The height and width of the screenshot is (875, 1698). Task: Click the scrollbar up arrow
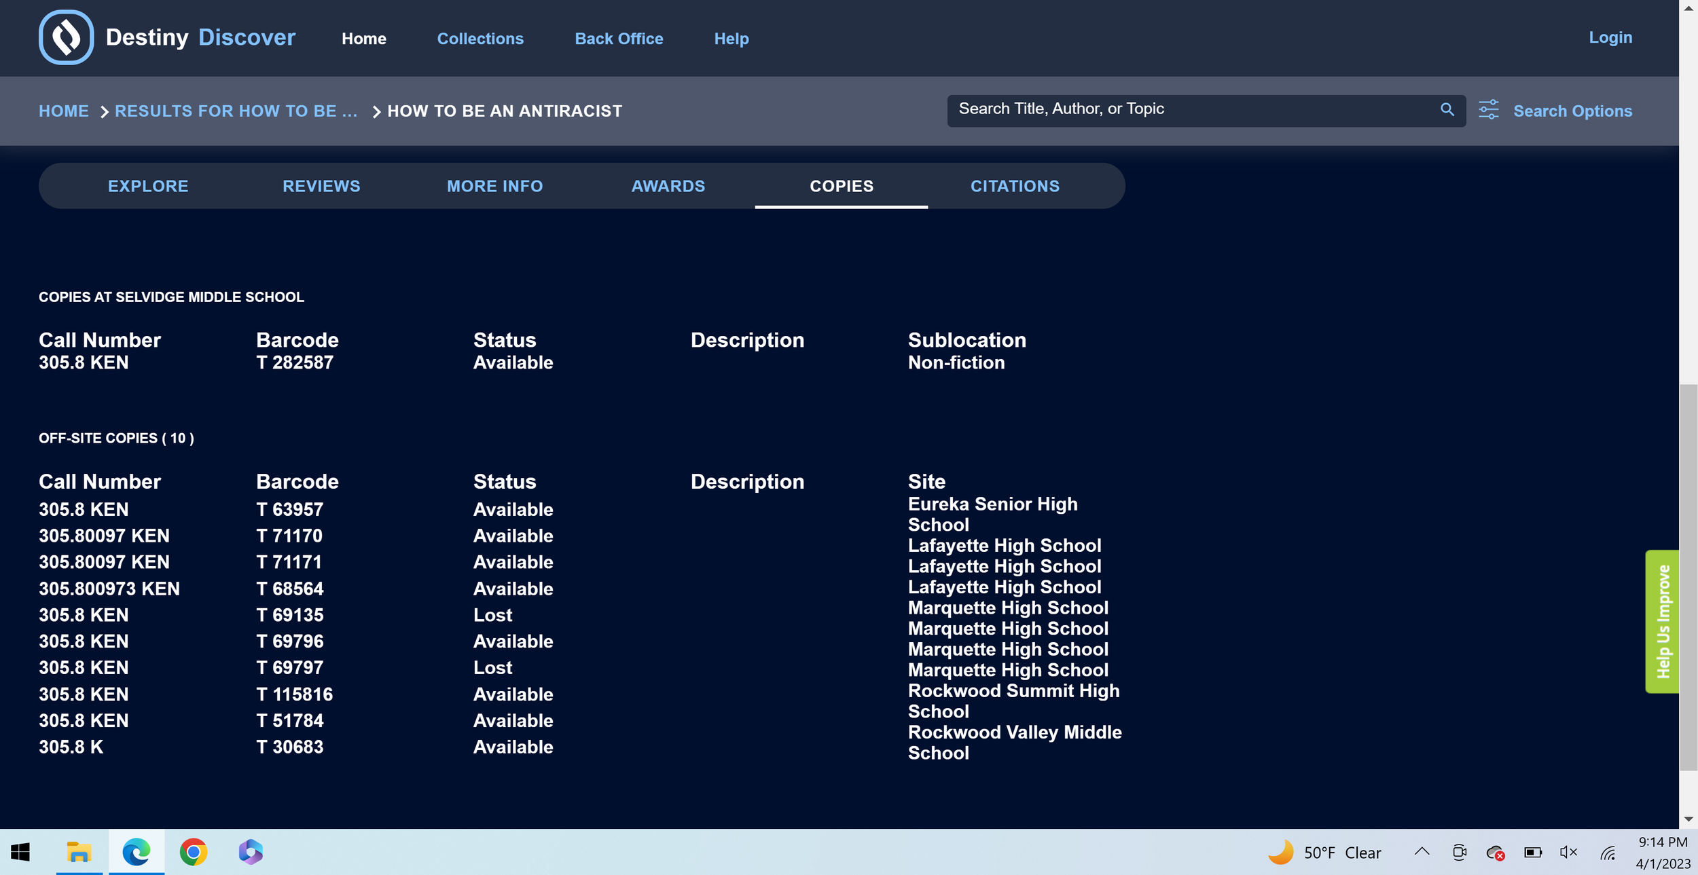pyautogui.click(x=1688, y=7)
